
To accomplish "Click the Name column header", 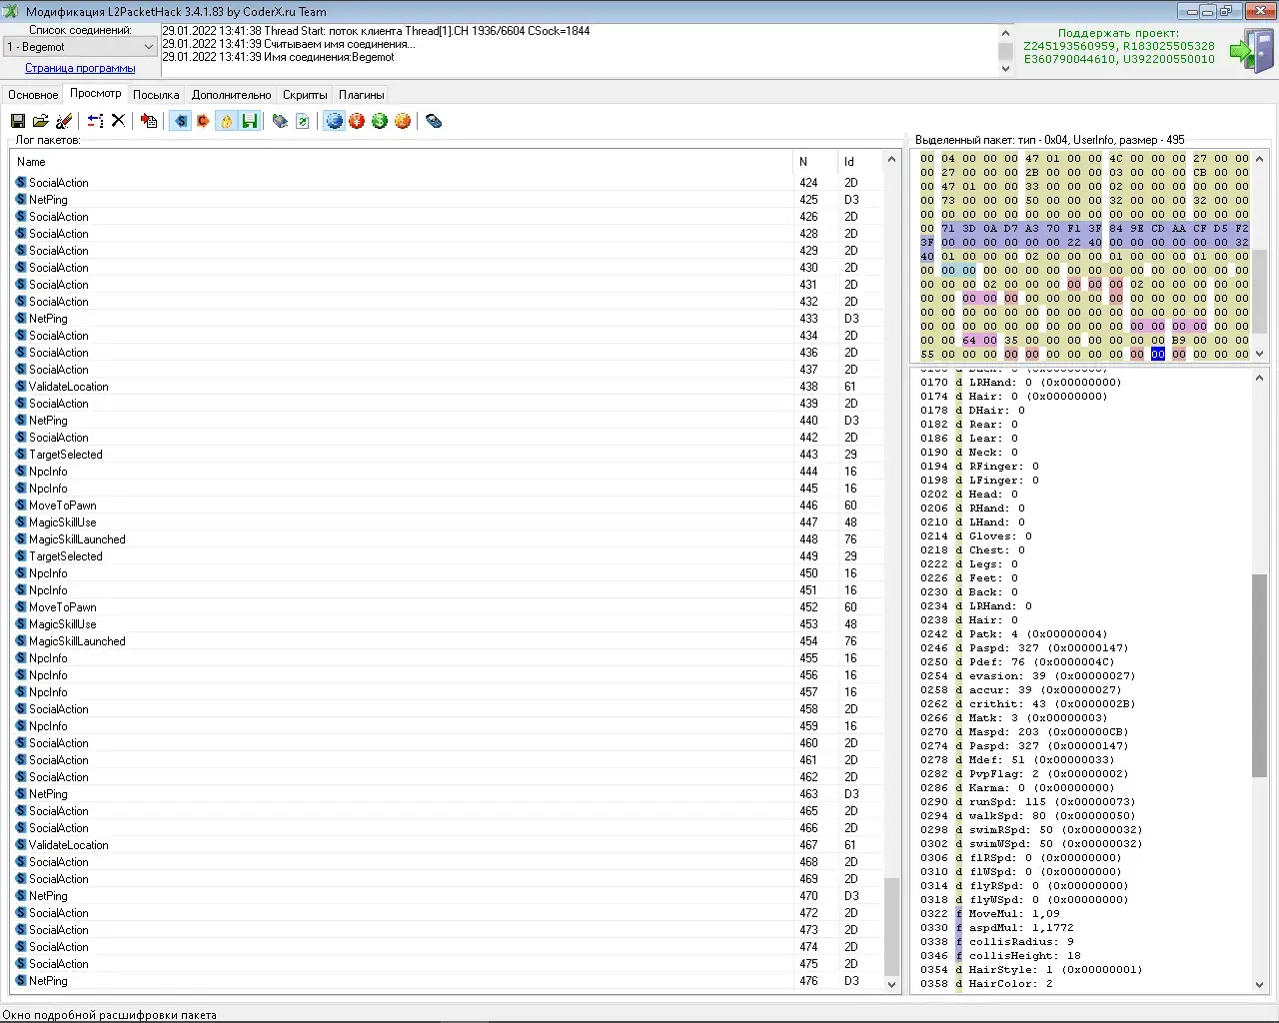I will click(x=402, y=162).
